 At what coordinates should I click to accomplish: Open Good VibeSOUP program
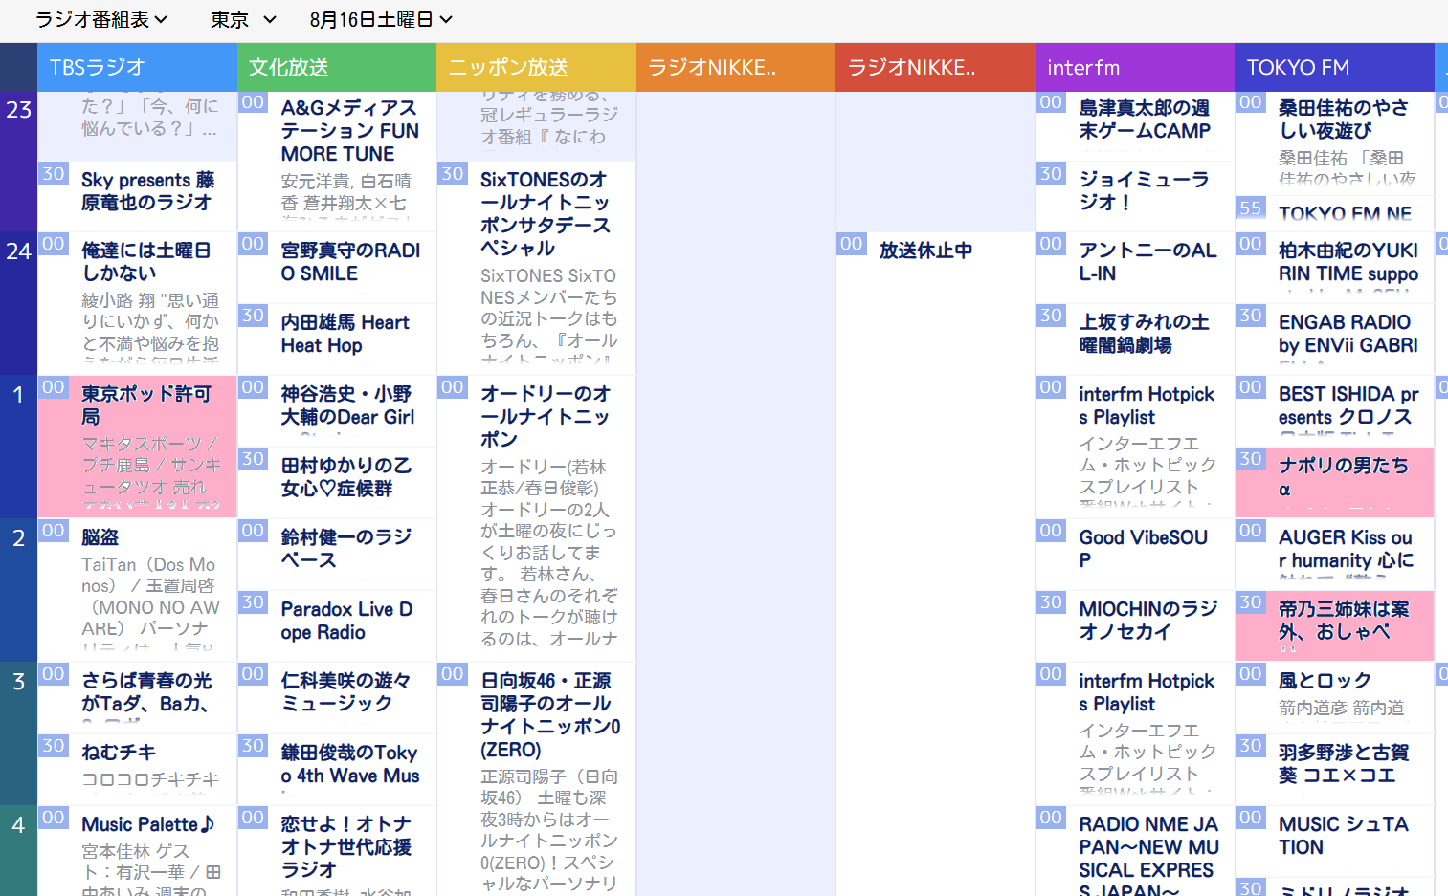tap(1134, 555)
